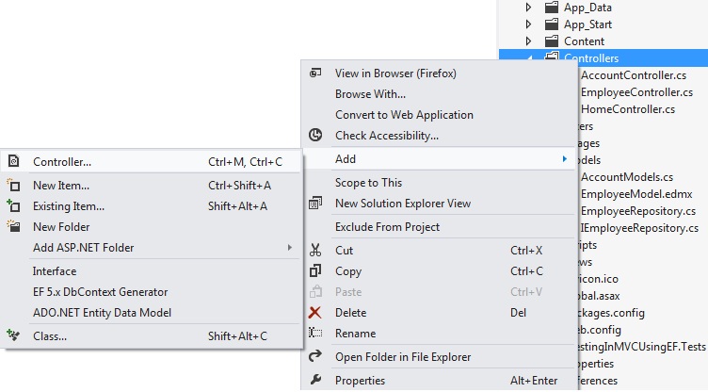
Task: Click the Cut scissors icon
Action: click(x=316, y=251)
